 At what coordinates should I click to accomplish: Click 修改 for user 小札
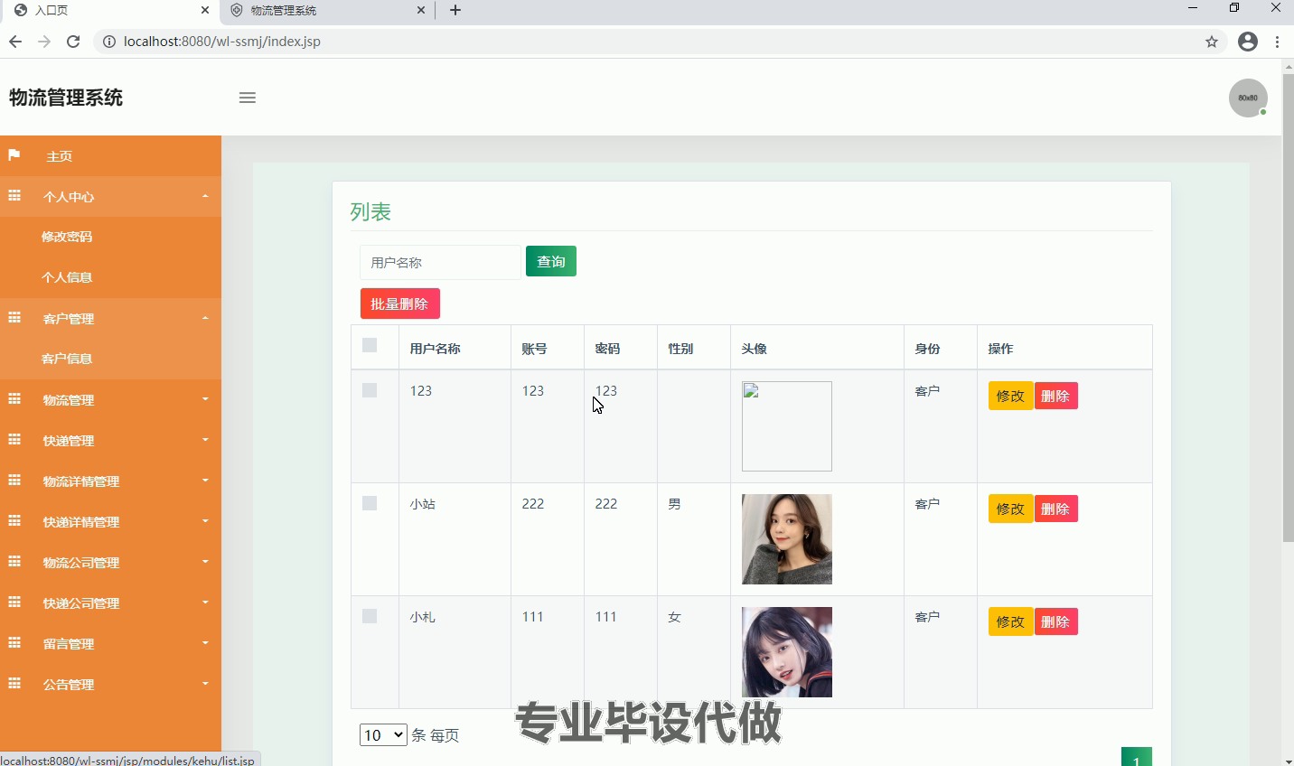[x=1011, y=621]
